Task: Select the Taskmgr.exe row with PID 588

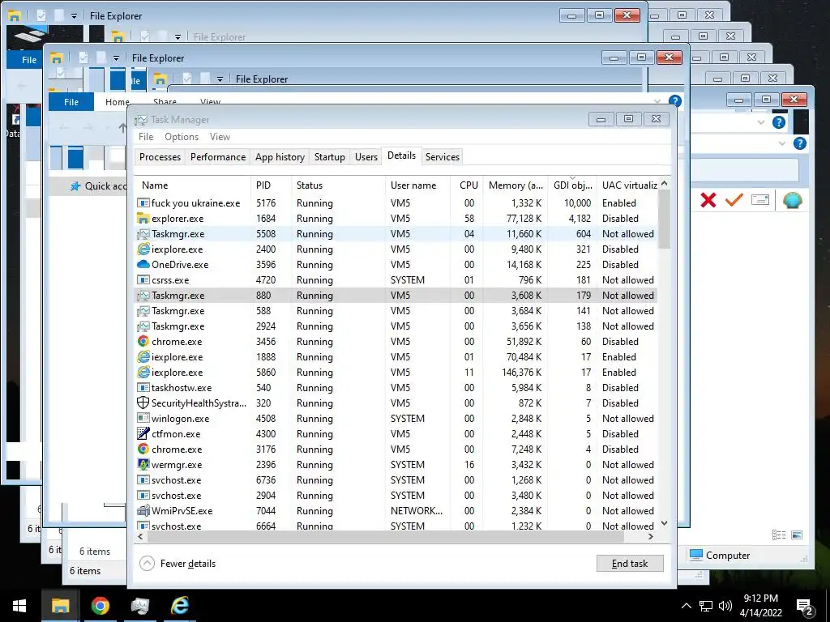Action: coord(396,310)
